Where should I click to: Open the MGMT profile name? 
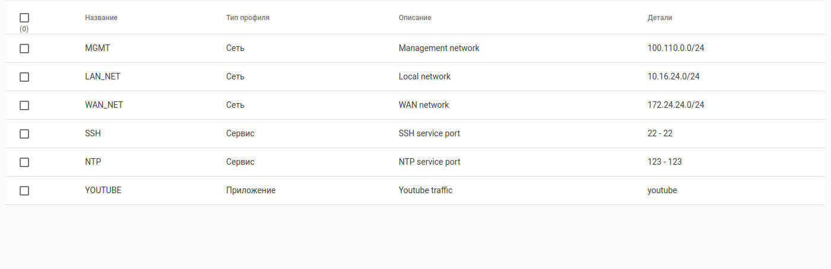tap(97, 48)
